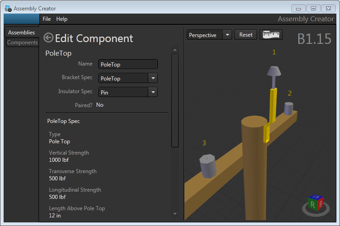Select insulator 2 on the crossarm
The image size is (340, 226).
click(x=288, y=108)
